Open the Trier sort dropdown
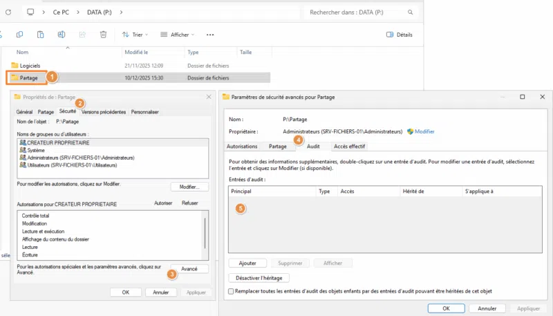This screenshot has height=316, width=553. point(135,35)
